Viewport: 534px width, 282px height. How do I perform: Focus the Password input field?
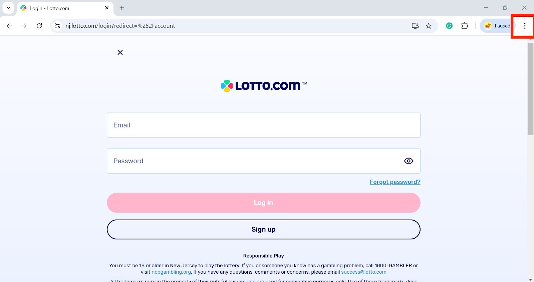click(x=263, y=161)
